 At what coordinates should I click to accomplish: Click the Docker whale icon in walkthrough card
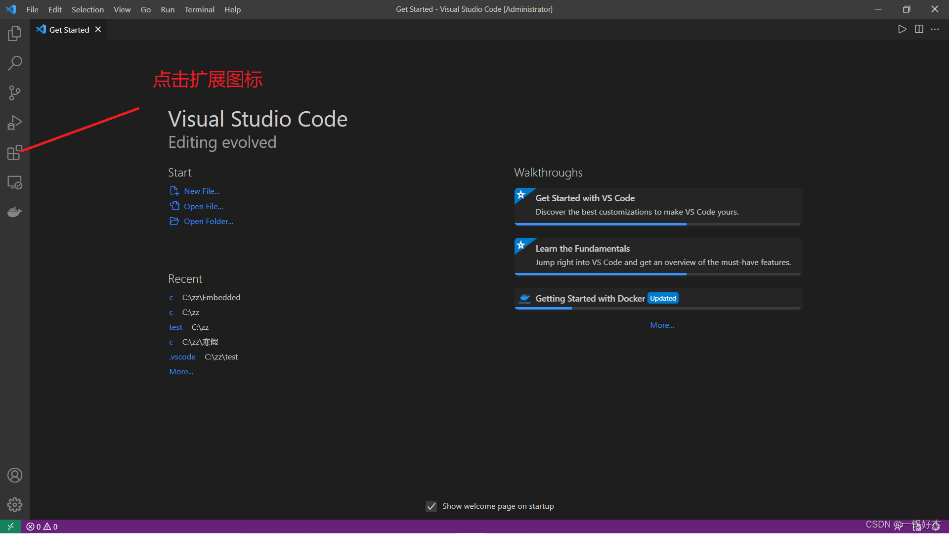coord(524,299)
